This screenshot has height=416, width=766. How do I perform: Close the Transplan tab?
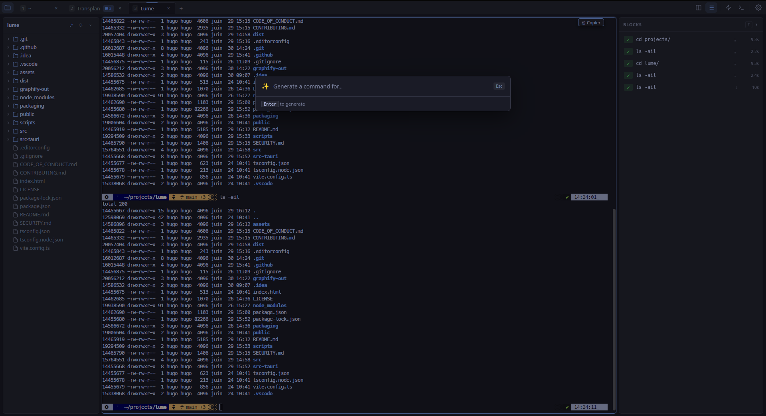coord(120,8)
